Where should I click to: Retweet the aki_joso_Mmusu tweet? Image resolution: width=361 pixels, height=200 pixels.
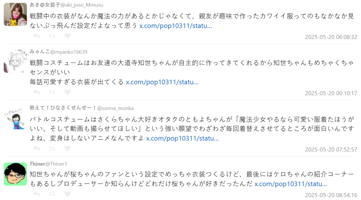(x=52, y=36)
